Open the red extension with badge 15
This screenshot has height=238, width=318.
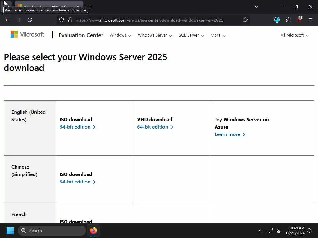300,20
